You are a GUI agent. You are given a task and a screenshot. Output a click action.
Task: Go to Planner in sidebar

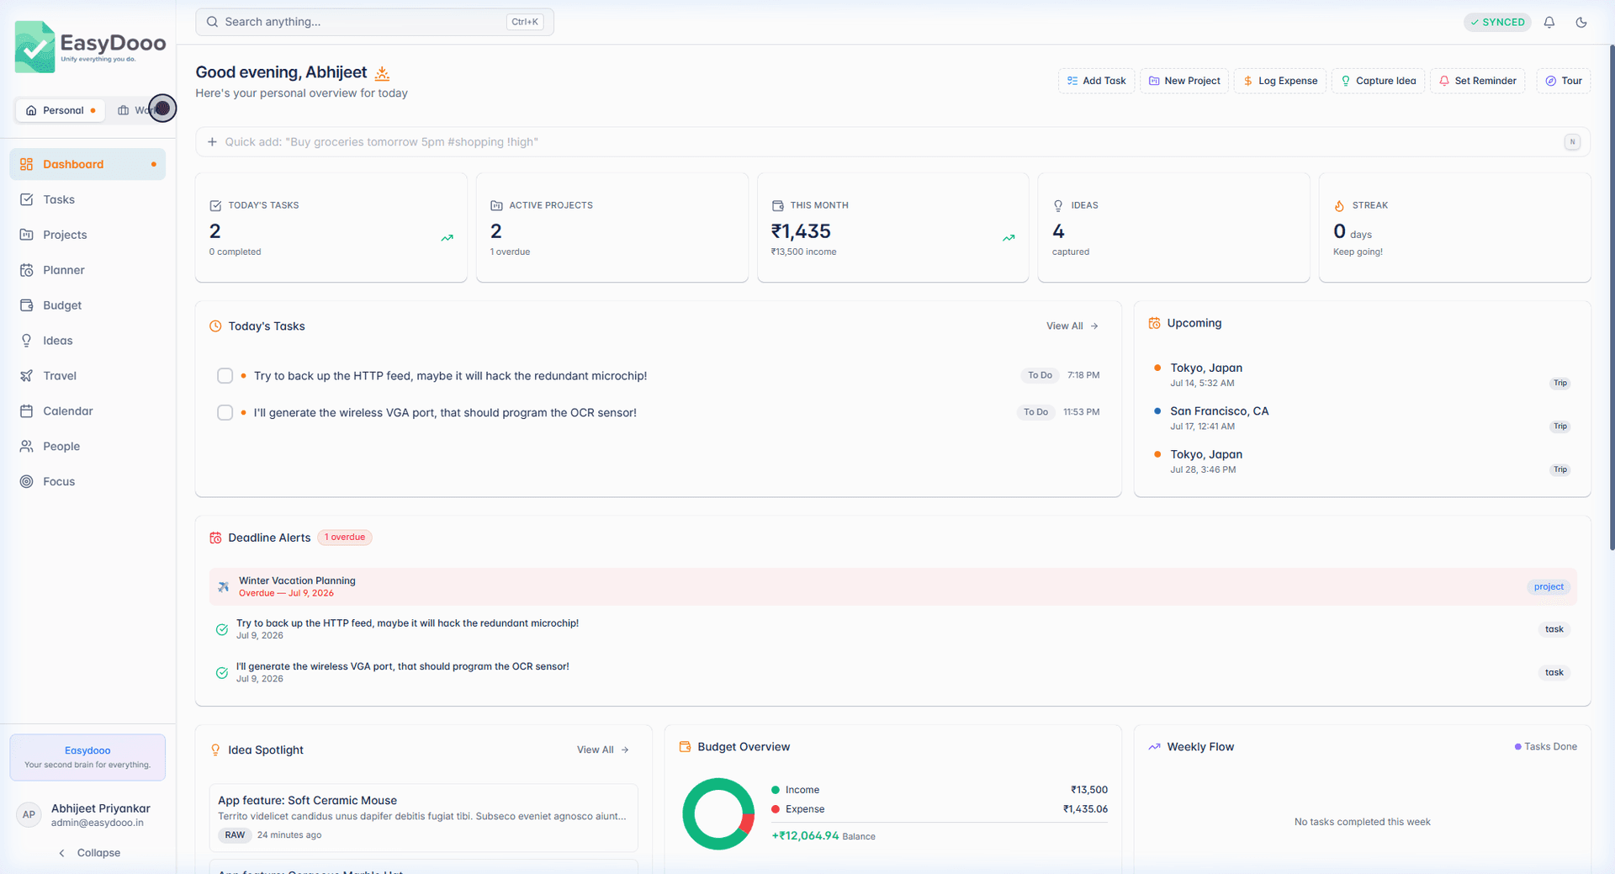[87, 270]
